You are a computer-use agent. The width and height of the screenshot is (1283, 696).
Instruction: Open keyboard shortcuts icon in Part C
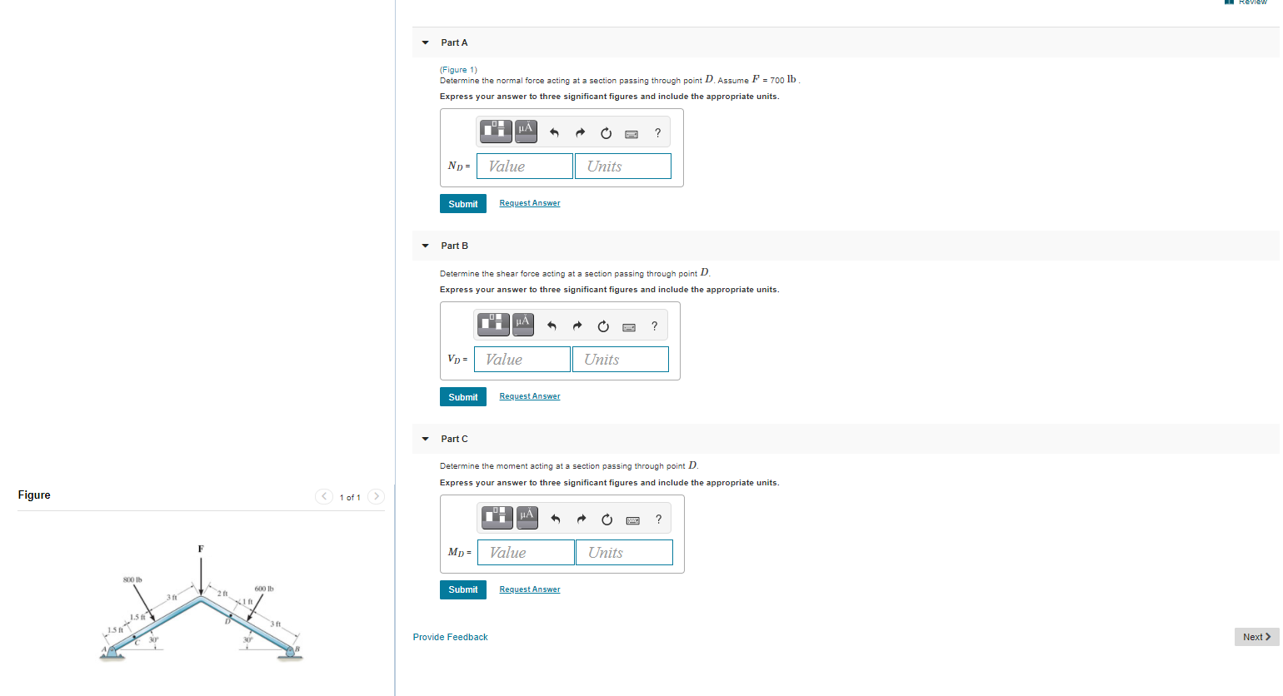point(633,520)
